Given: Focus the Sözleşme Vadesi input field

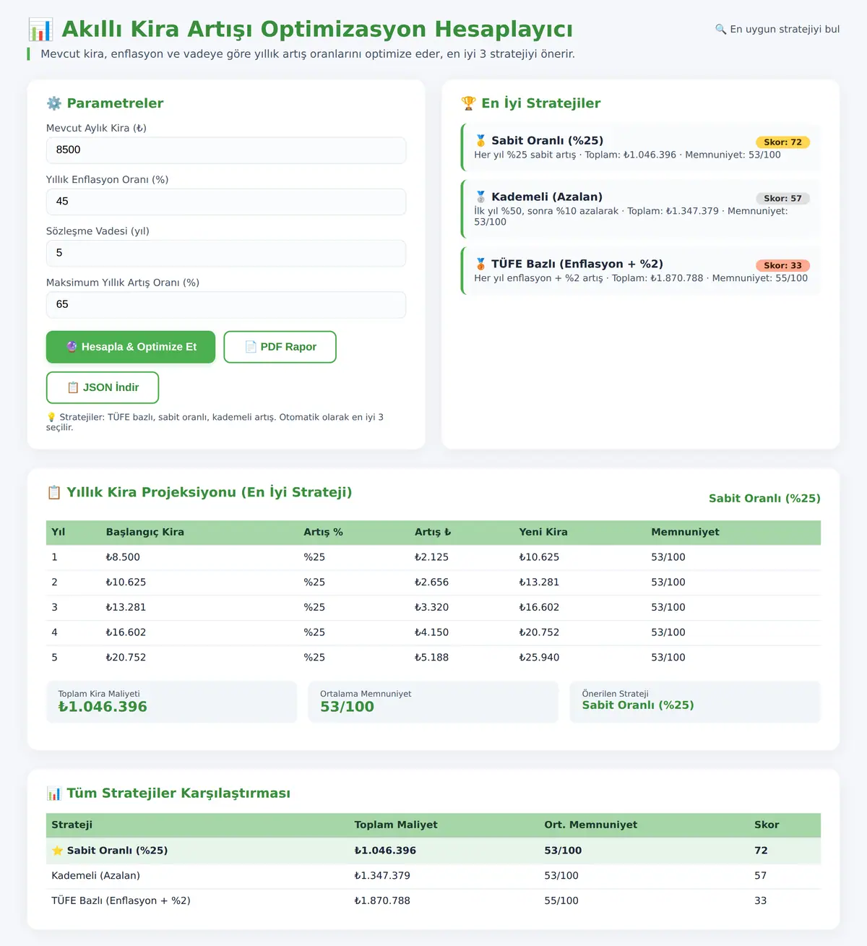Looking at the screenshot, I should pos(226,253).
